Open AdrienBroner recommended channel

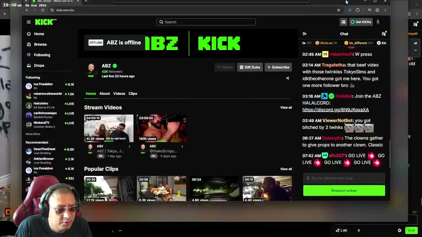pos(50,161)
